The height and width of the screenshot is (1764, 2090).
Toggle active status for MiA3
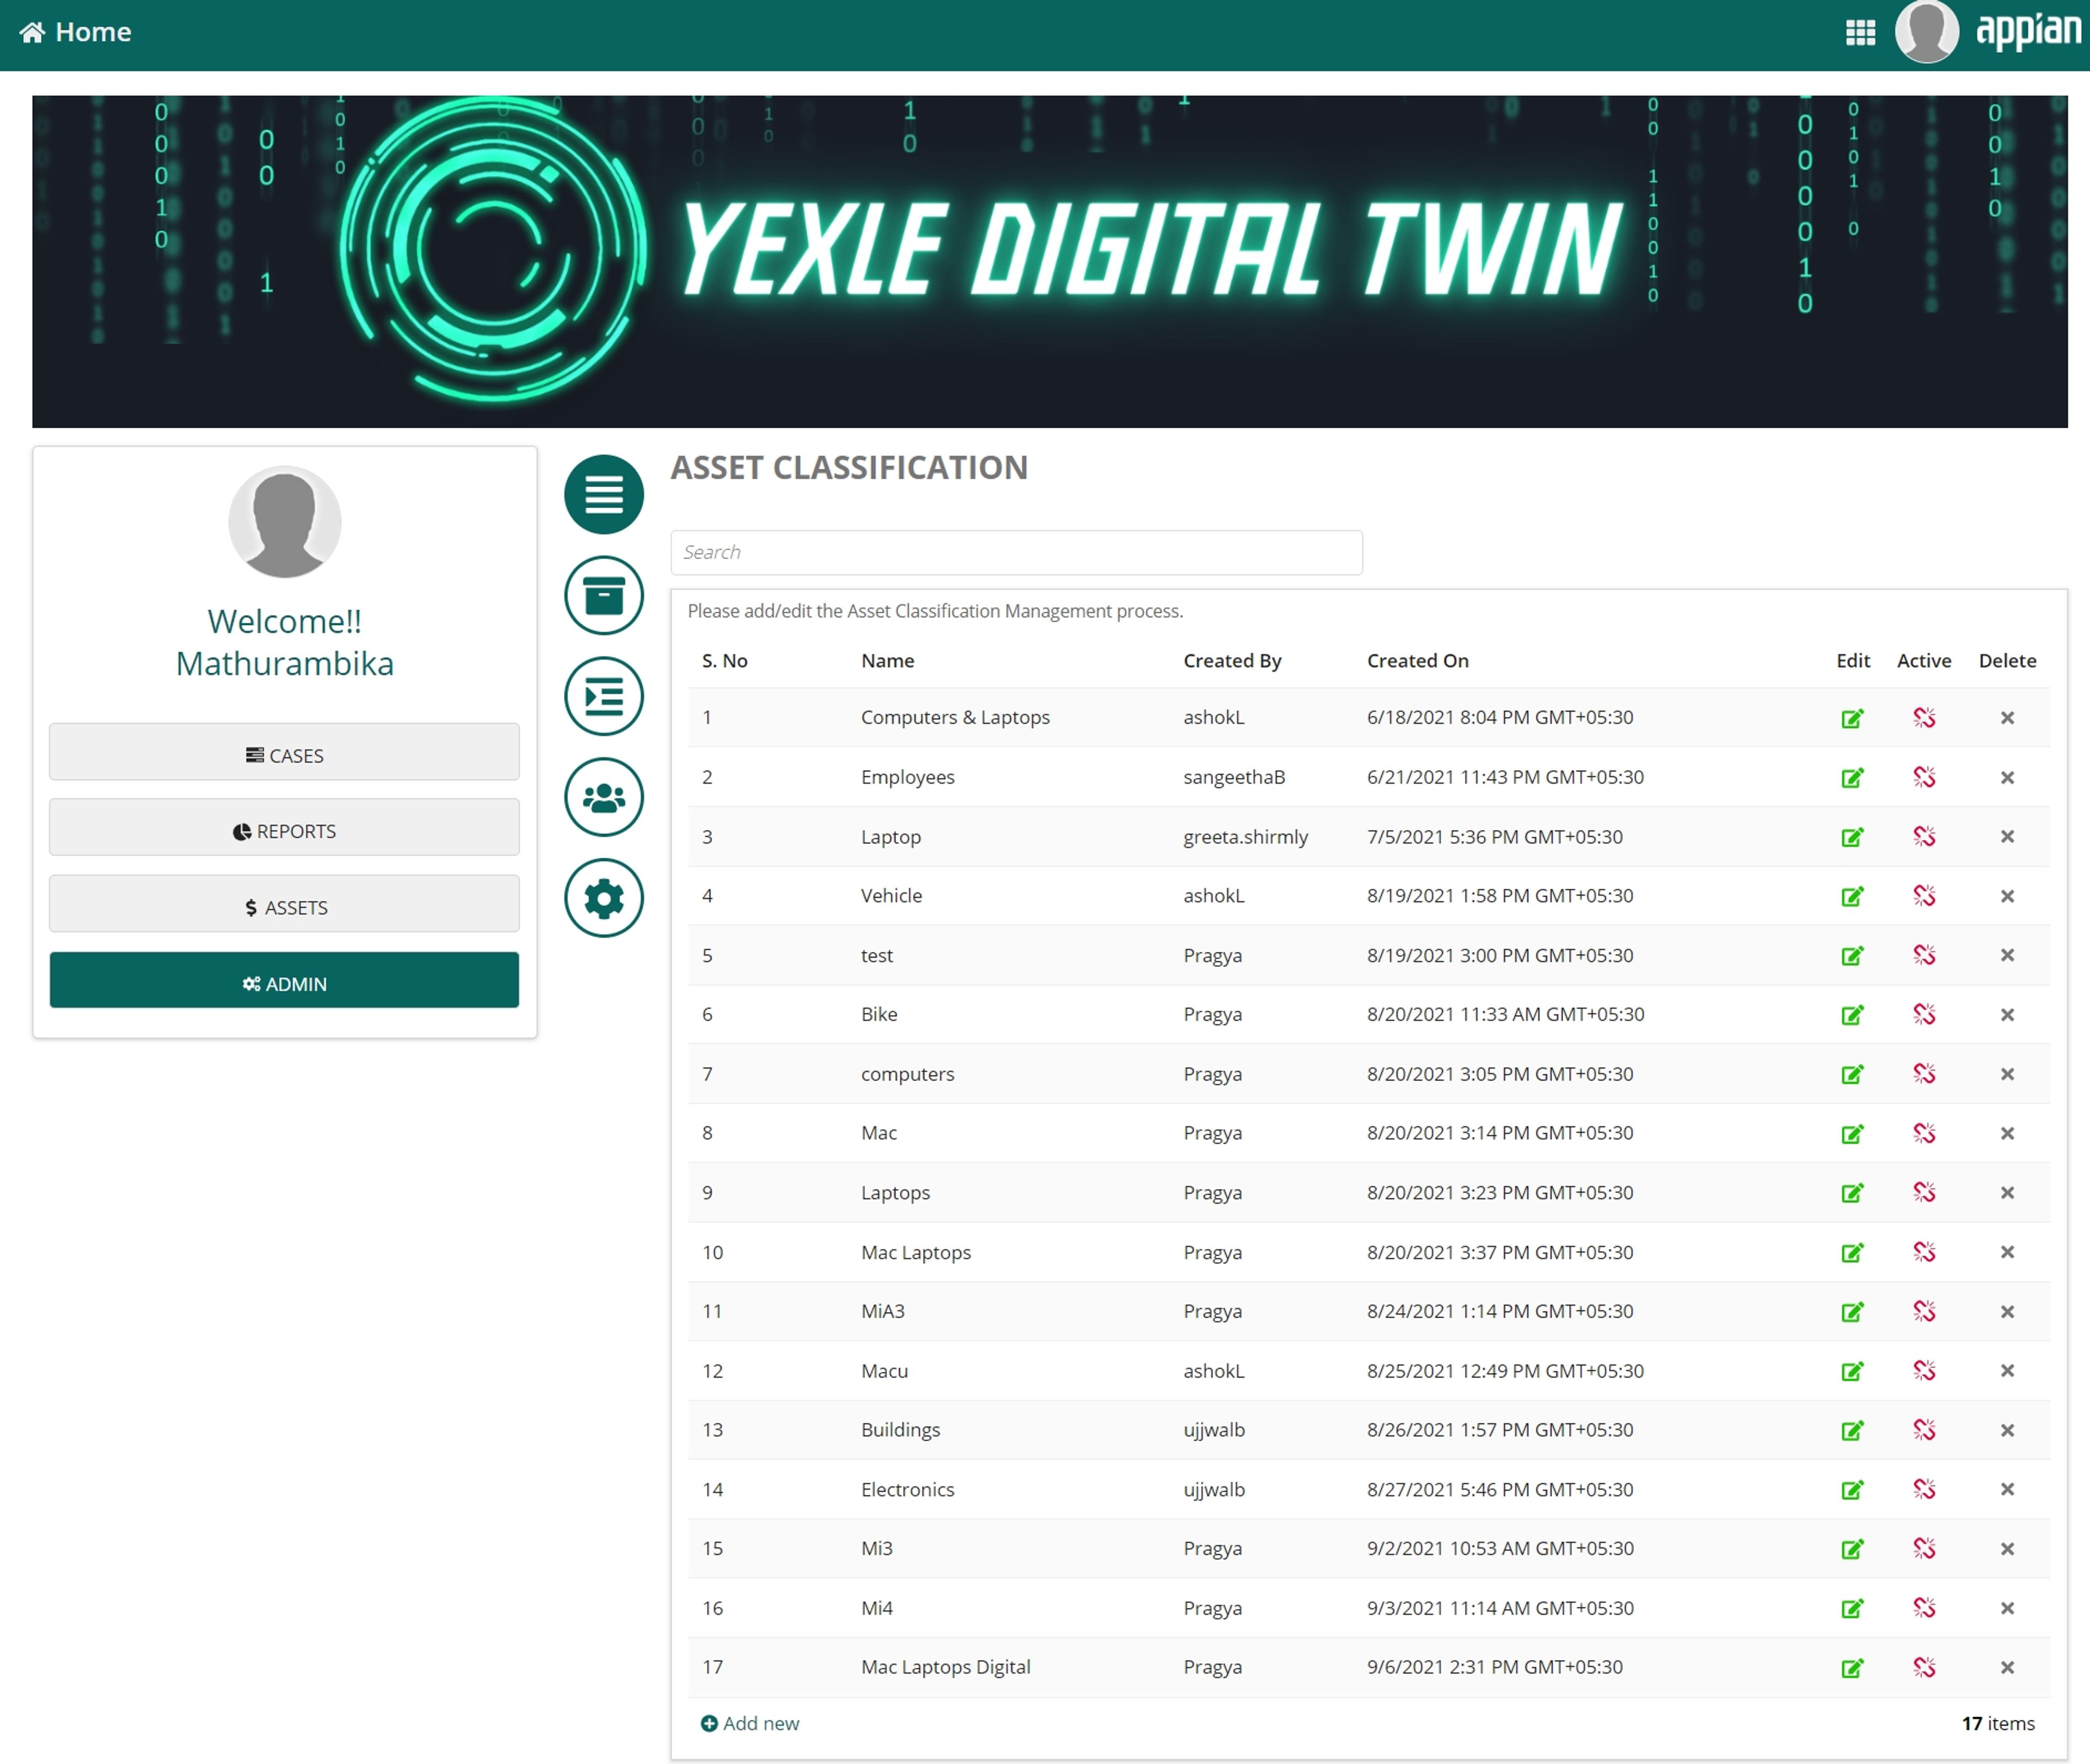coord(1924,1311)
